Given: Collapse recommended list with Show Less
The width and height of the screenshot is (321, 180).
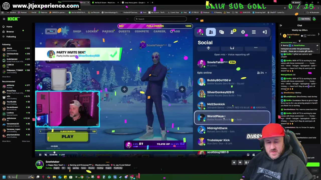Looking at the screenshot, I should [26, 141].
